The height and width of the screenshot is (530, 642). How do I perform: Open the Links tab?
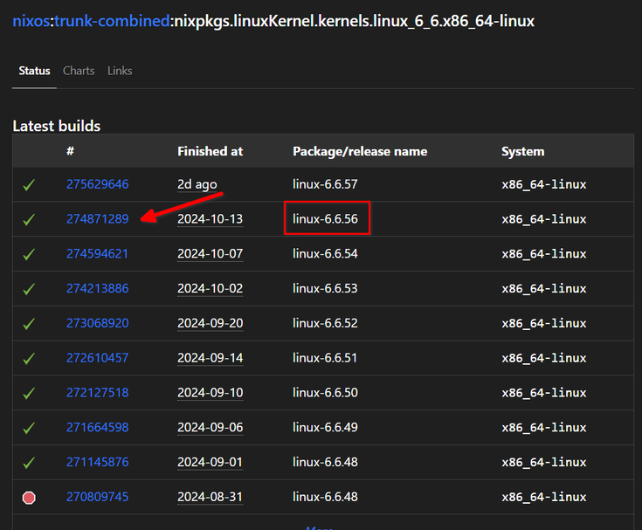pyautogui.click(x=120, y=71)
